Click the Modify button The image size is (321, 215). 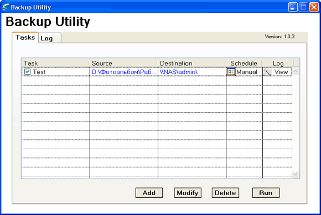[x=188, y=193]
